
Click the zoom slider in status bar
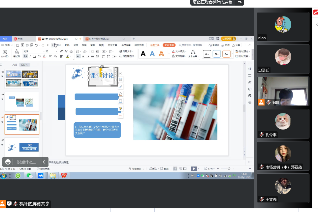pyautogui.click(x=229, y=168)
